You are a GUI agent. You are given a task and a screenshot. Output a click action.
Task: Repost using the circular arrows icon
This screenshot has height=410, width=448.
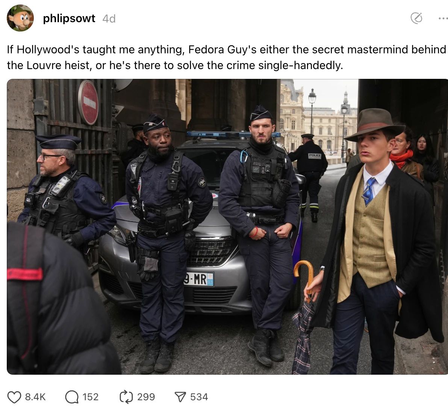(x=126, y=397)
